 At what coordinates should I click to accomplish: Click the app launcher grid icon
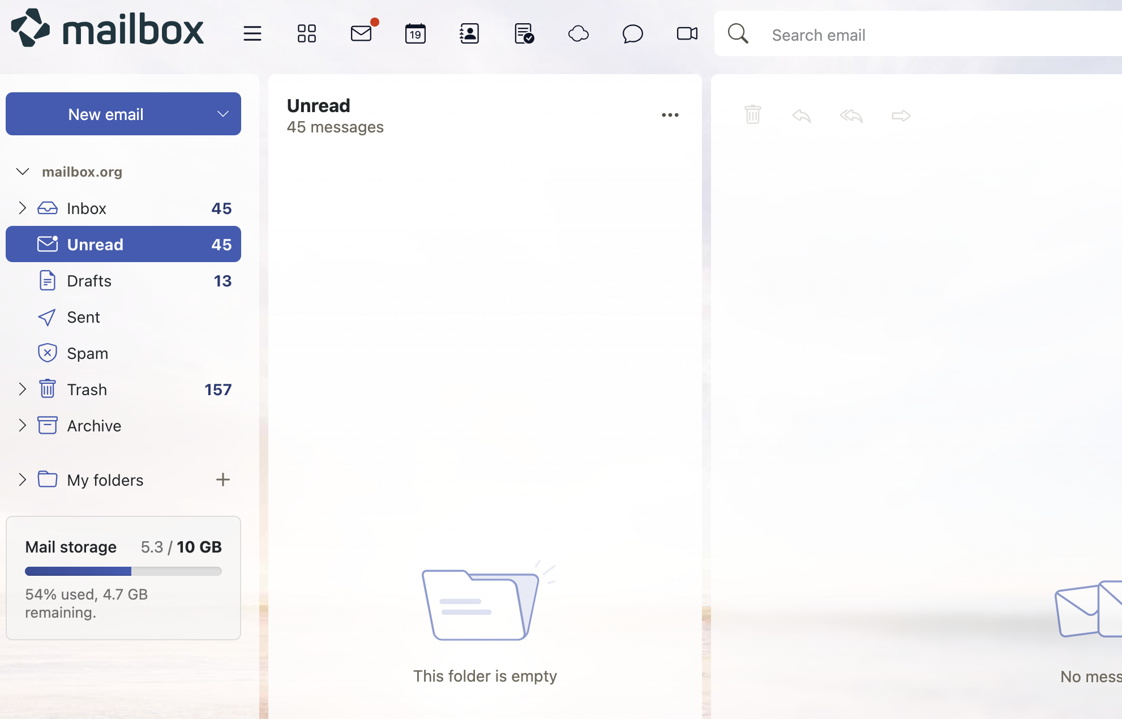(x=306, y=34)
